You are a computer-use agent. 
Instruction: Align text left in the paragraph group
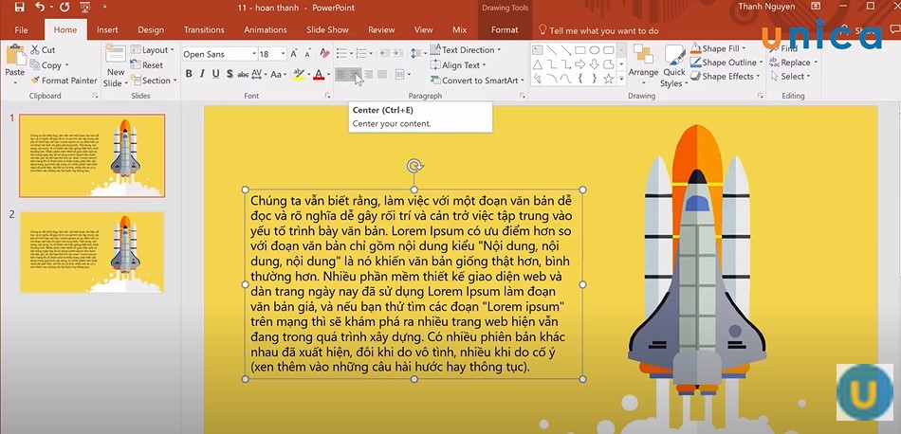tap(341, 74)
